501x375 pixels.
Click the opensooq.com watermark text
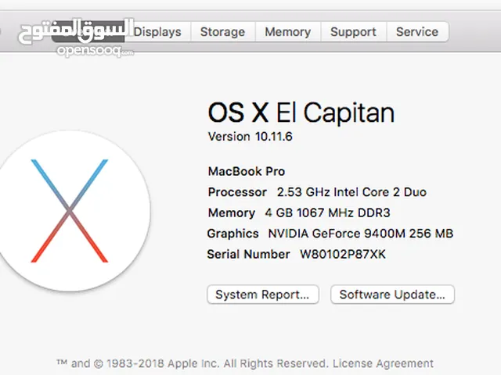95,51
